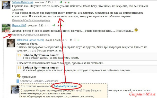157x98 pixels.
Task: Open the Лариса1107 user profile
Action: click(19, 25)
